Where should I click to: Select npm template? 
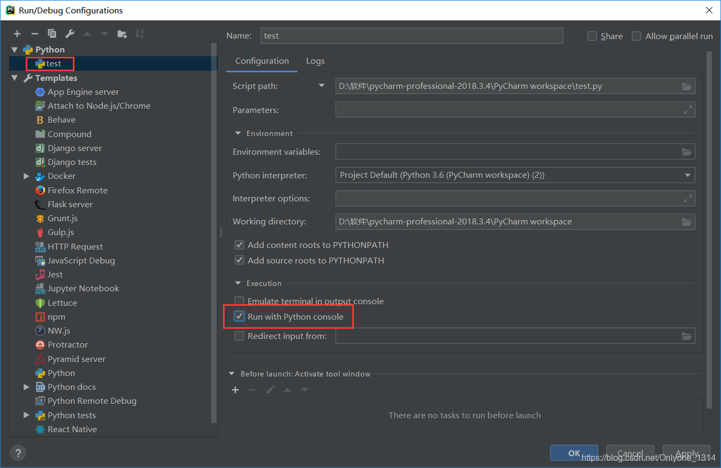tap(50, 317)
